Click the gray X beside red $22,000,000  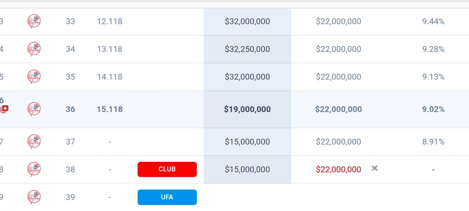point(374,168)
